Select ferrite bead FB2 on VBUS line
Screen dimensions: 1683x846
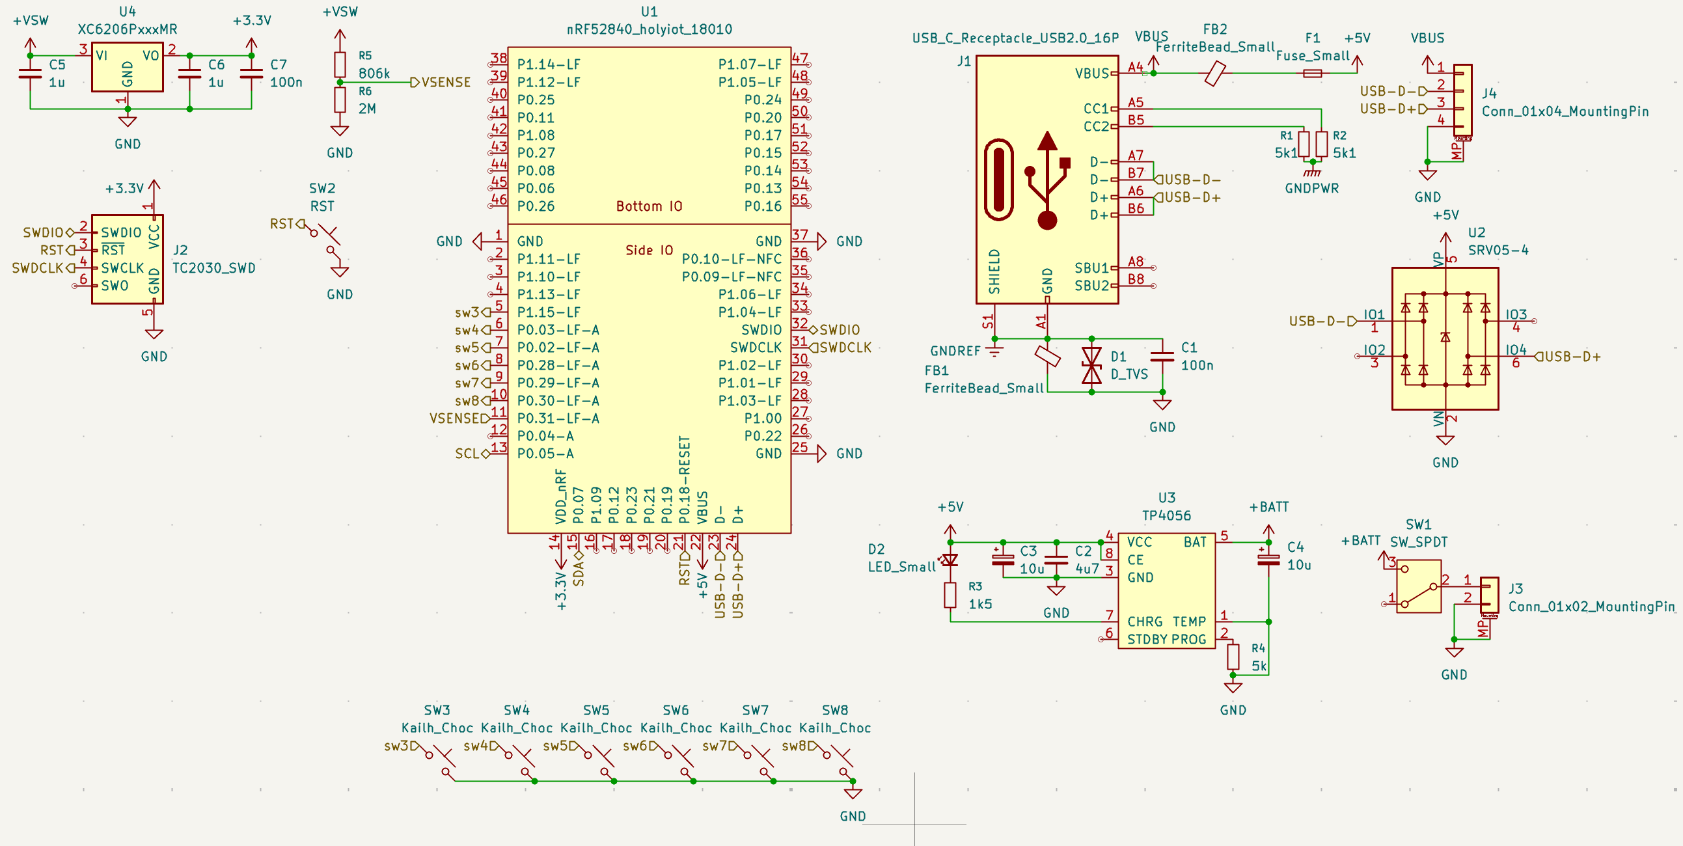[1214, 73]
